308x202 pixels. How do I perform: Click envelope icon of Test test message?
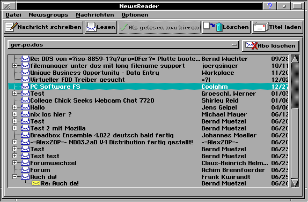25,156
